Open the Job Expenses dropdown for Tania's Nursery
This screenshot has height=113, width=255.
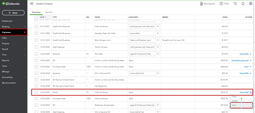(157, 47)
